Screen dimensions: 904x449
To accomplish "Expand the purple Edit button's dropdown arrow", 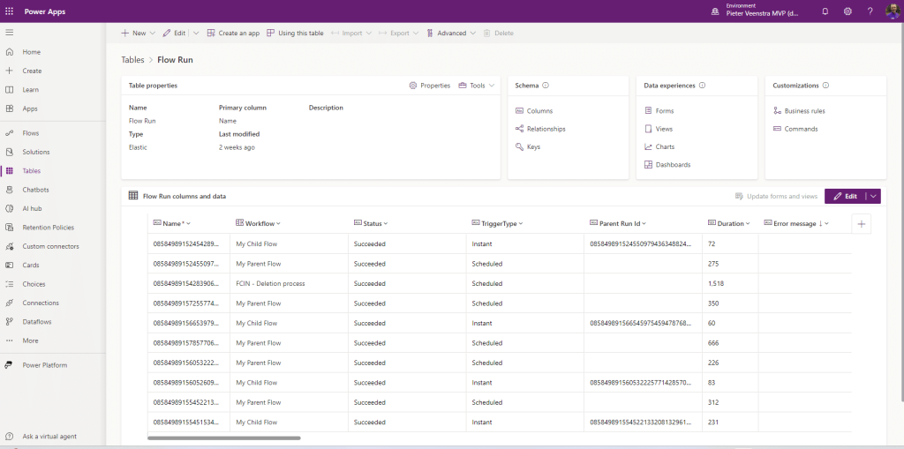I will tap(873, 197).
